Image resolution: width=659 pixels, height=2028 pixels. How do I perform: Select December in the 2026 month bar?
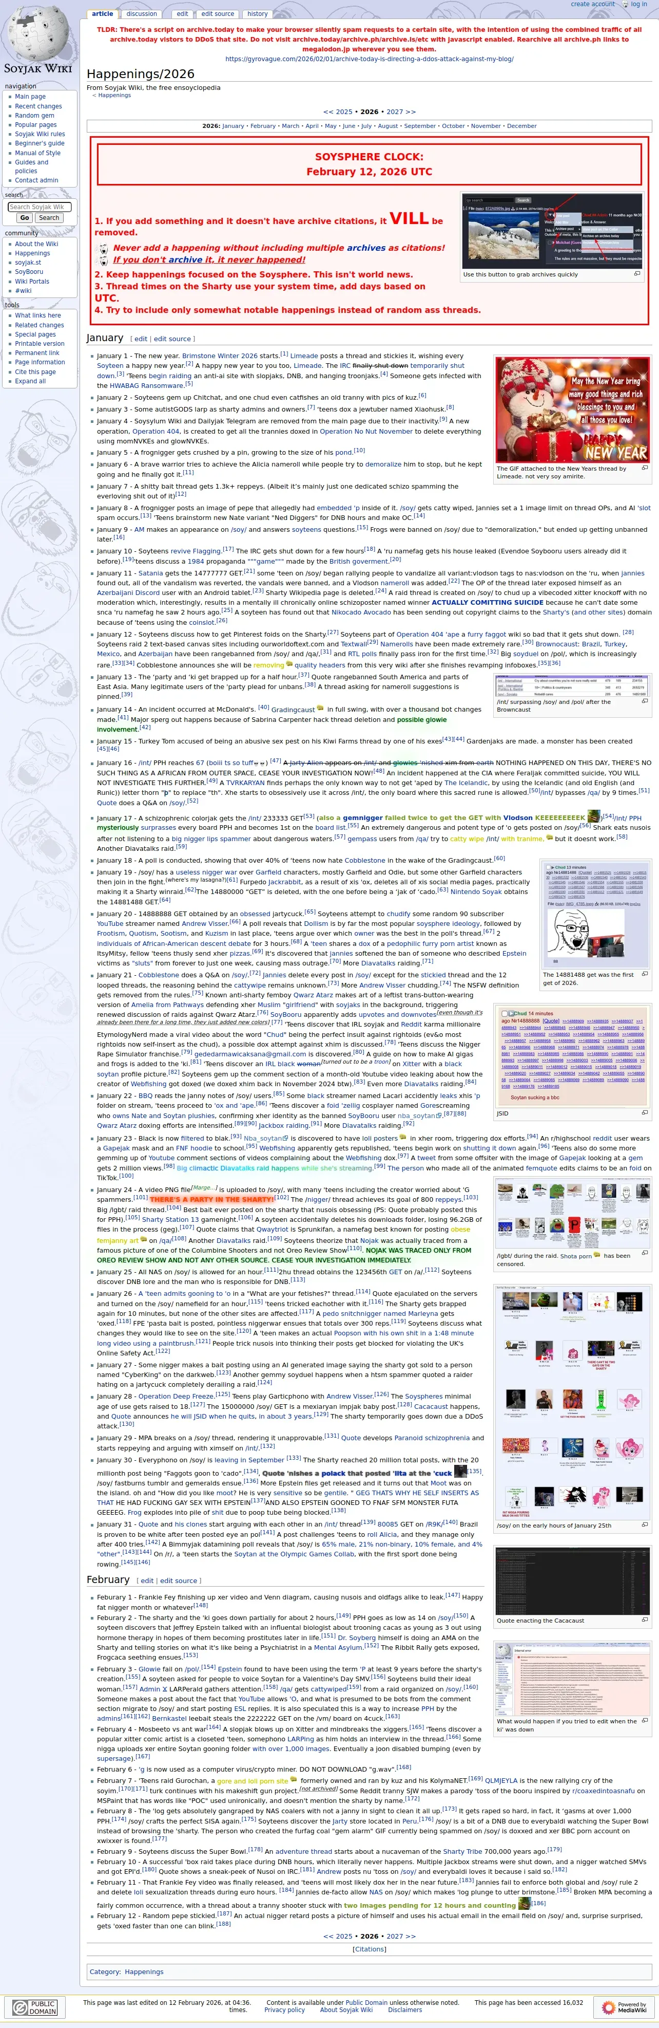point(522,126)
